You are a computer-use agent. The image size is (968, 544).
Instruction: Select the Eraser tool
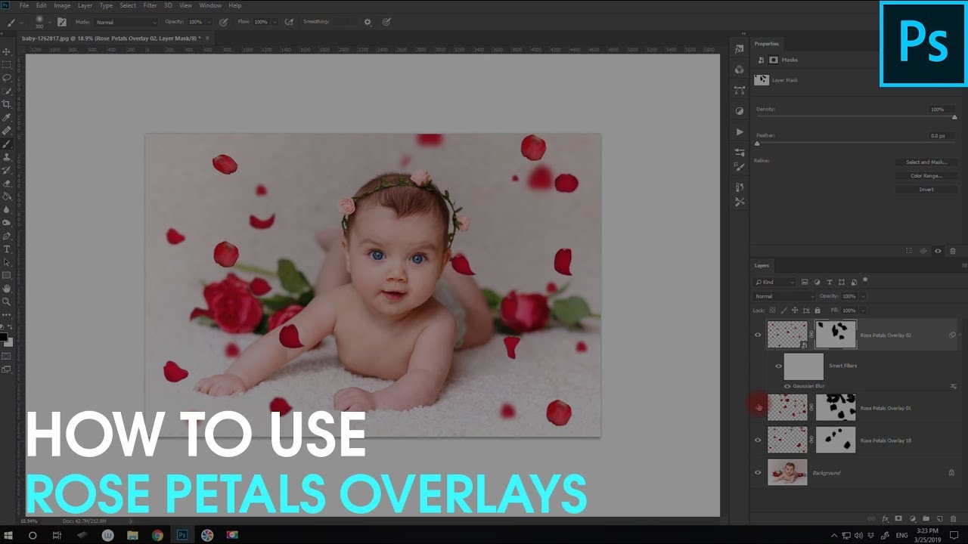click(x=7, y=183)
